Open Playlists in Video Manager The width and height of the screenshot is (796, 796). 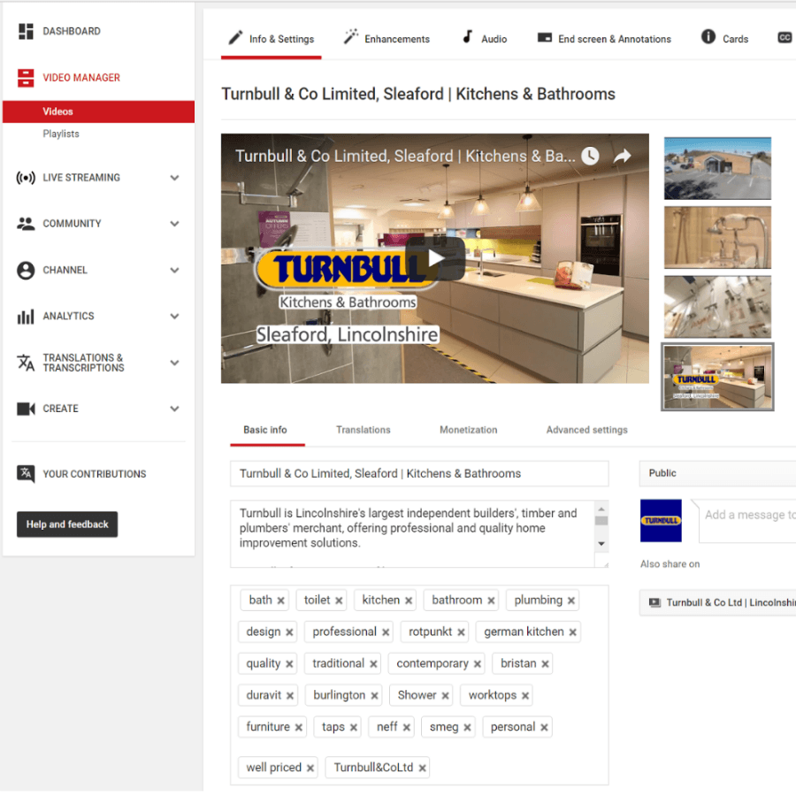[61, 134]
